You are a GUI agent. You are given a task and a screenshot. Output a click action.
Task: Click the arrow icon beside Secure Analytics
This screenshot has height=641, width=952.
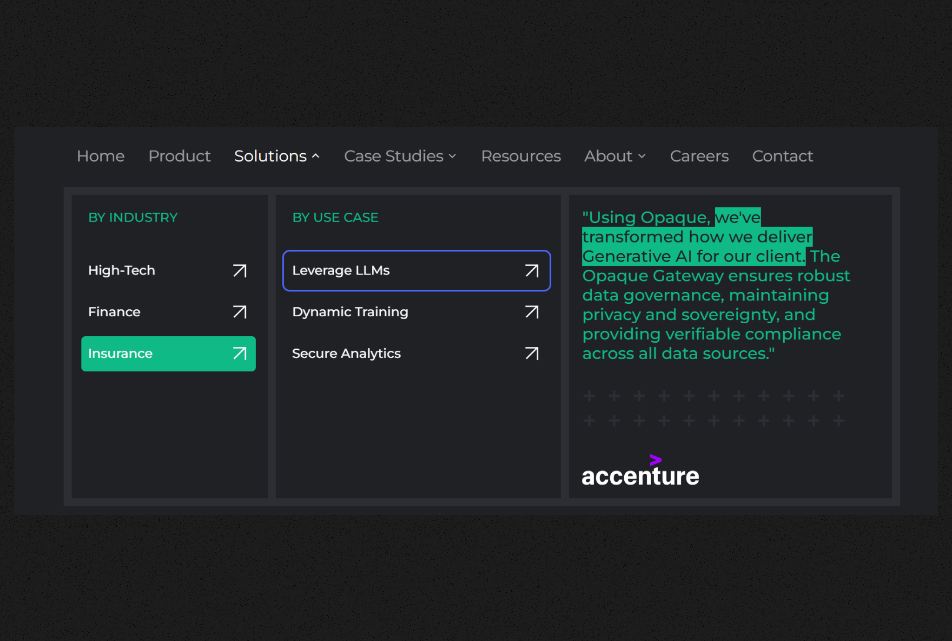tap(532, 353)
